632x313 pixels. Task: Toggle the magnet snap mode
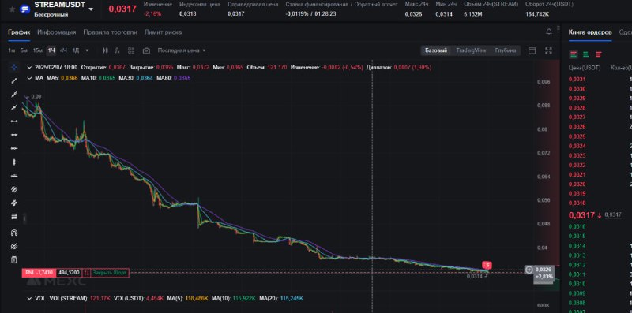[14, 233]
